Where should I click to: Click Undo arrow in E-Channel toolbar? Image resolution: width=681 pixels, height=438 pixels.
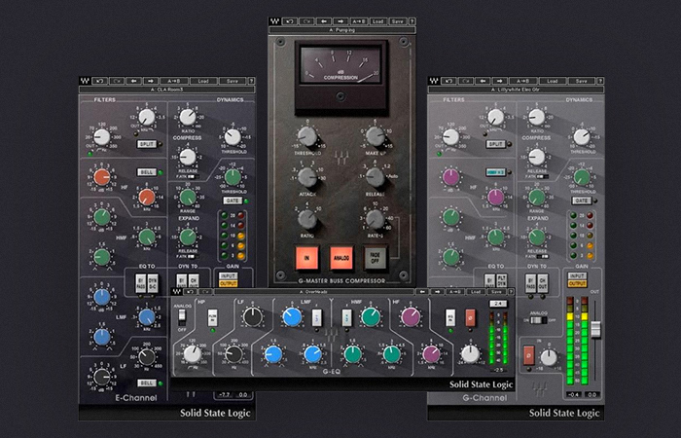(100, 81)
